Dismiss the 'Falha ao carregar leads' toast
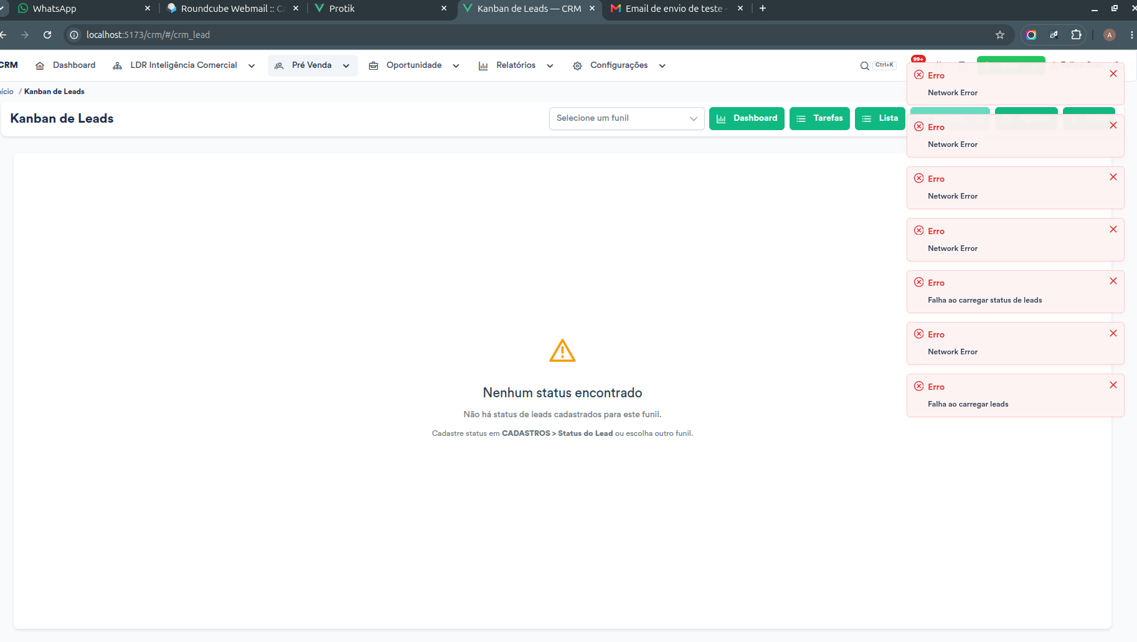This screenshot has width=1137, height=642. (1113, 385)
